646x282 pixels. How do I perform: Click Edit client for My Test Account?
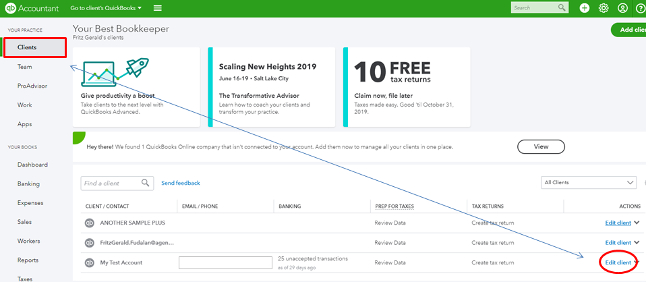(x=618, y=262)
